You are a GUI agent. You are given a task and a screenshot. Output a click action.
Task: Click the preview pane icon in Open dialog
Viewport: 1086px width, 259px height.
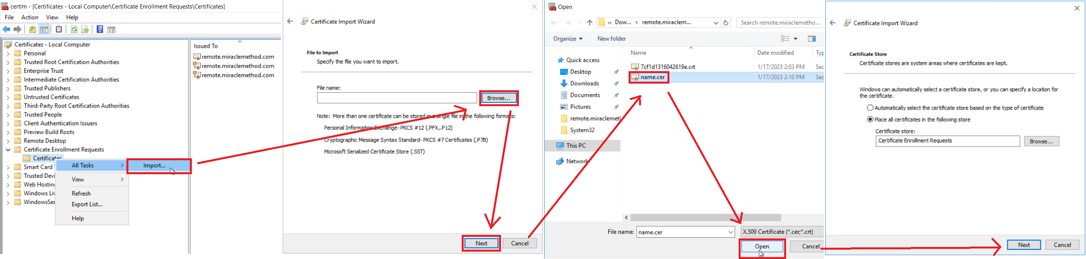tap(811, 39)
